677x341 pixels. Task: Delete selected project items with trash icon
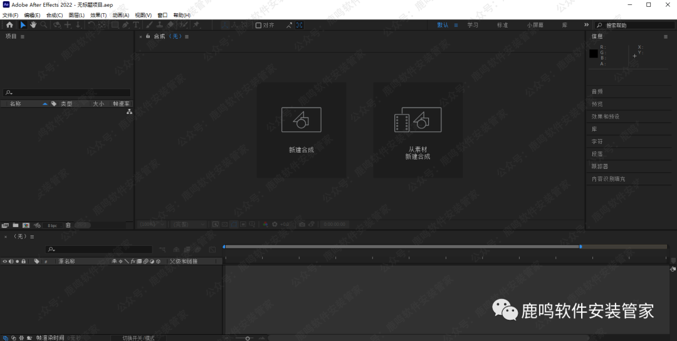click(68, 225)
